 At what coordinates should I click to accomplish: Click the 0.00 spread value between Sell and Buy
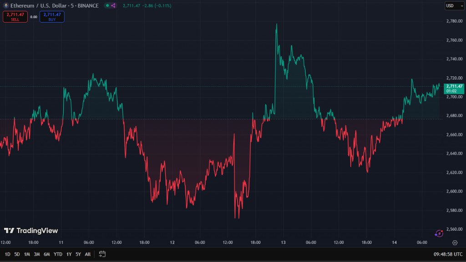[x=34, y=17]
